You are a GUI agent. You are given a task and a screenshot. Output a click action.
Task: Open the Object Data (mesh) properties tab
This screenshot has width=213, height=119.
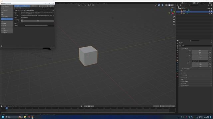(177, 71)
